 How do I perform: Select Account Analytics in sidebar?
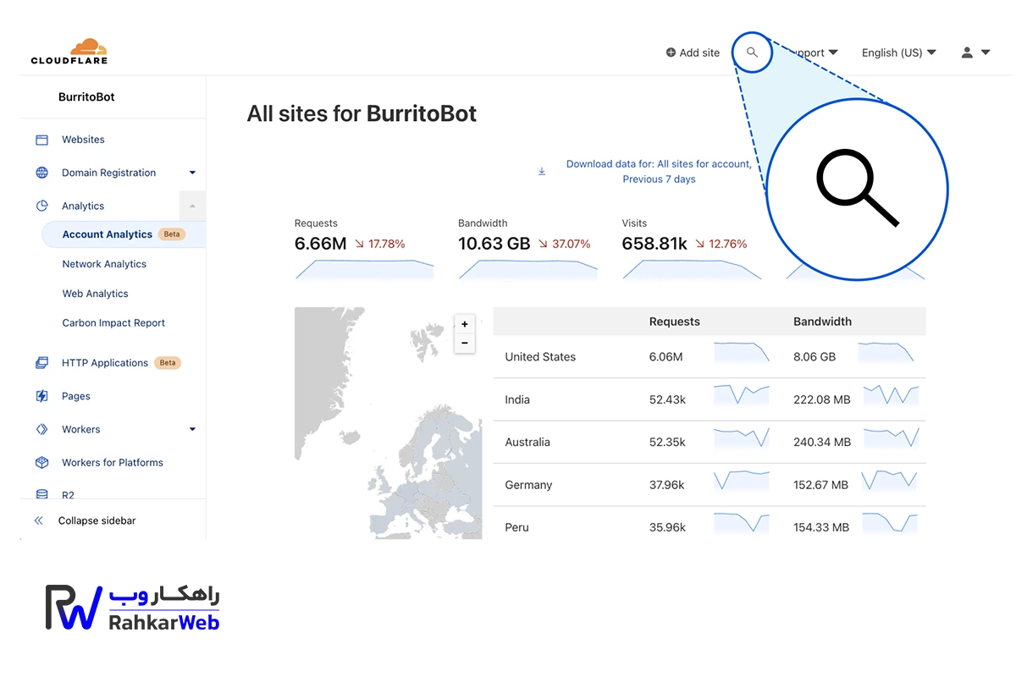pos(124,234)
